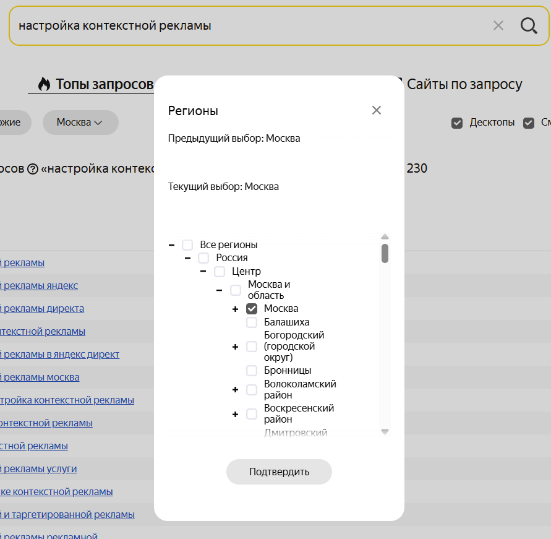Clear the search query with the X icon
This screenshot has width=551, height=539.
[x=498, y=25]
